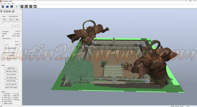The width and height of the screenshot is (197, 107).
Task: Select the first (F) side panel tab icon
Action: click(1, 11)
